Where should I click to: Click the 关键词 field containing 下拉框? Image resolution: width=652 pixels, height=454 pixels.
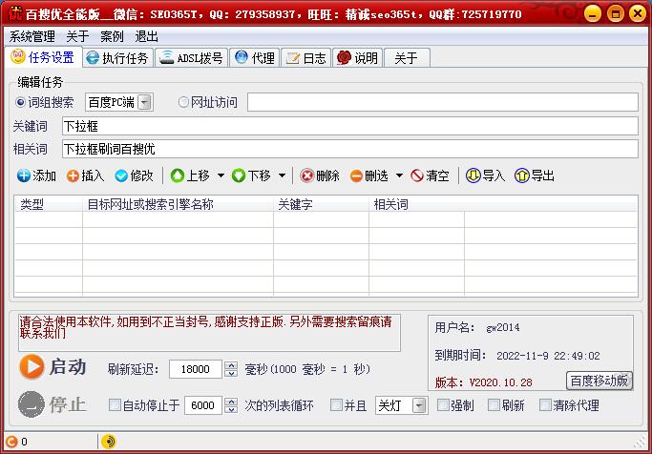tap(350, 126)
